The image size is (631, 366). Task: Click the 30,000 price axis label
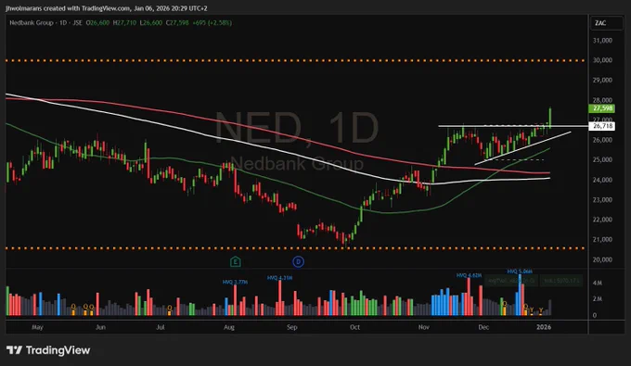pos(602,60)
